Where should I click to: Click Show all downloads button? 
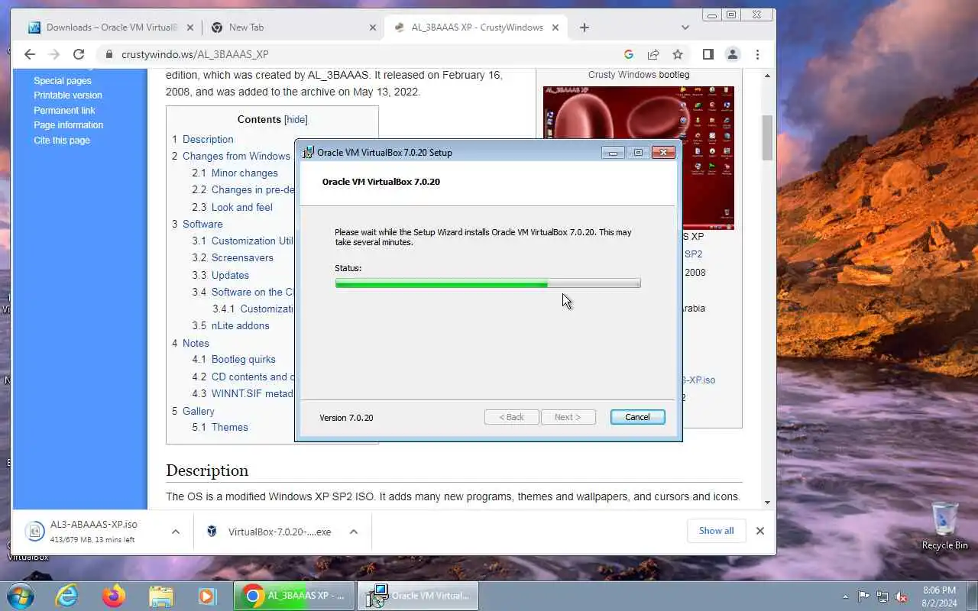pos(716,531)
